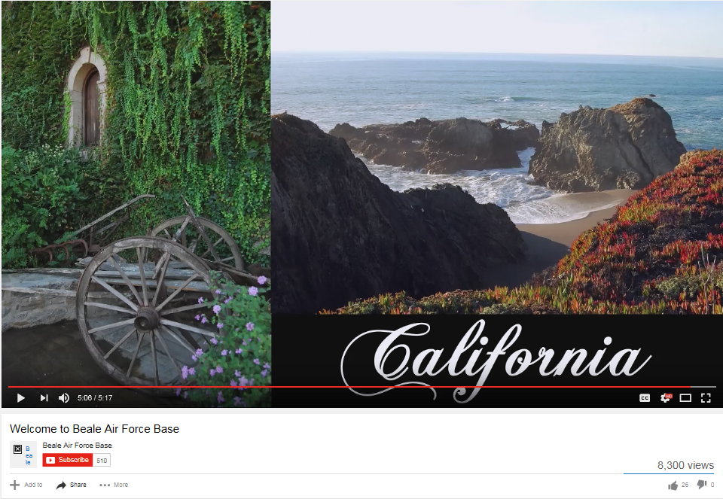
Task: Click the channel avatar thumbnail
Action: coord(23,455)
